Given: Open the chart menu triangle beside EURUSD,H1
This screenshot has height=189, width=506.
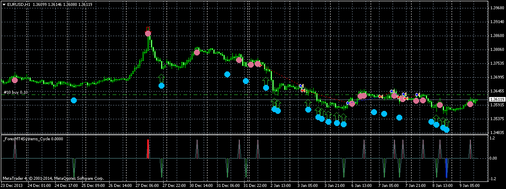Looking at the screenshot, I should click(x=4, y=4).
